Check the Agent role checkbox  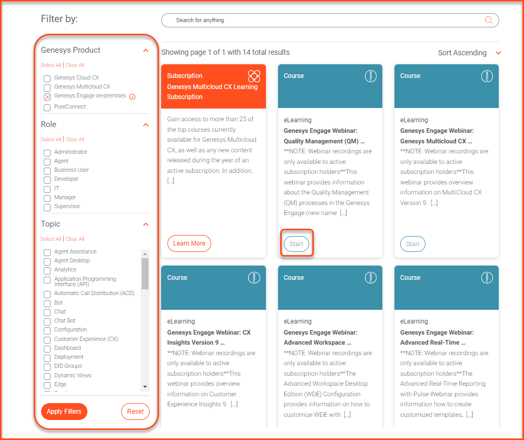[47, 162]
